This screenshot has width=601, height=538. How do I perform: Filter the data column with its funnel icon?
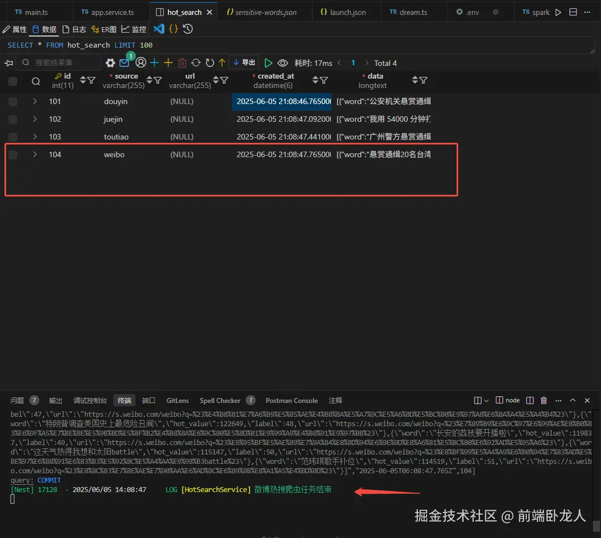point(423,80)
